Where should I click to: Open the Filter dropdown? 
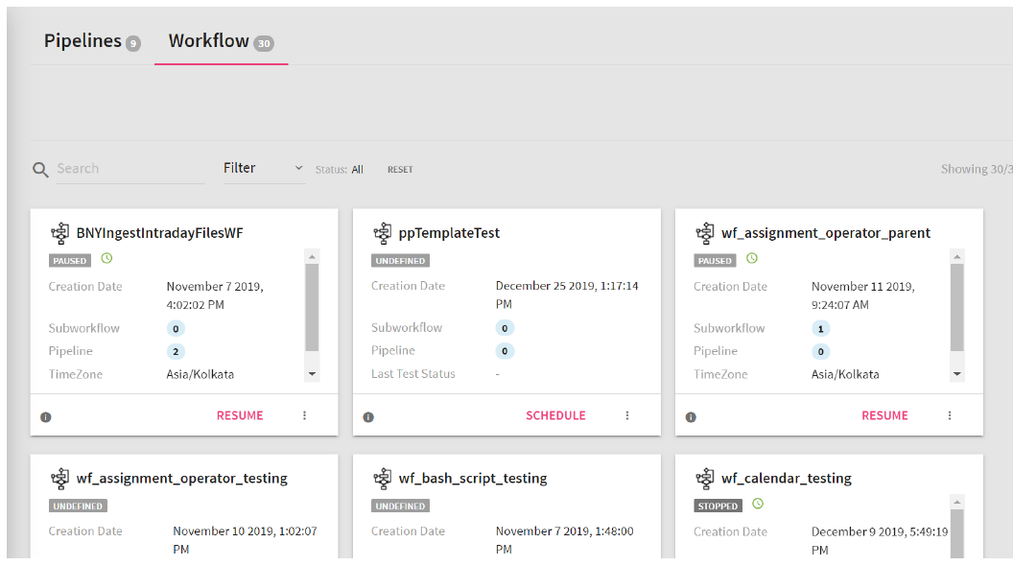264,168
